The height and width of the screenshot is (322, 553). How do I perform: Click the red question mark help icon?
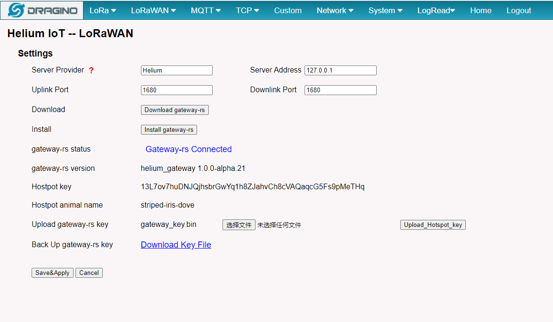91,71
